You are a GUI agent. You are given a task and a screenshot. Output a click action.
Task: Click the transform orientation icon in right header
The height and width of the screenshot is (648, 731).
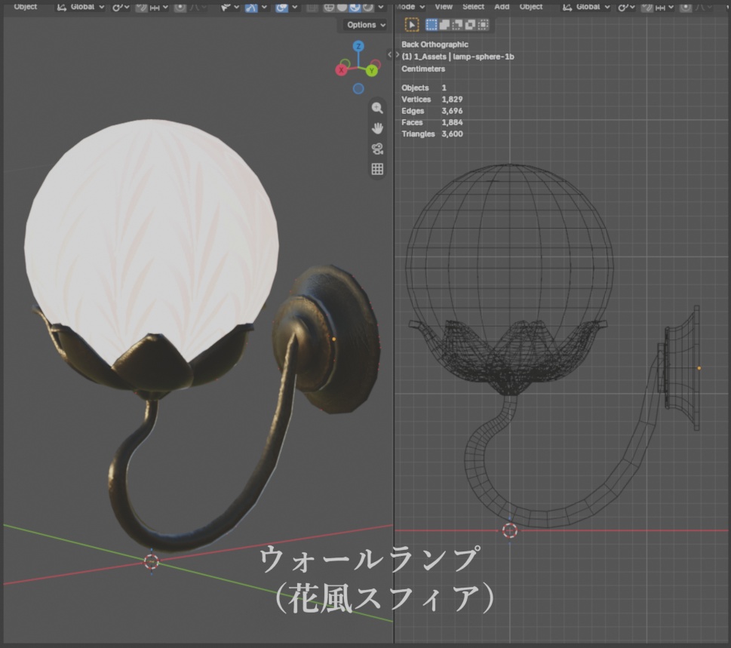(567, 7)
